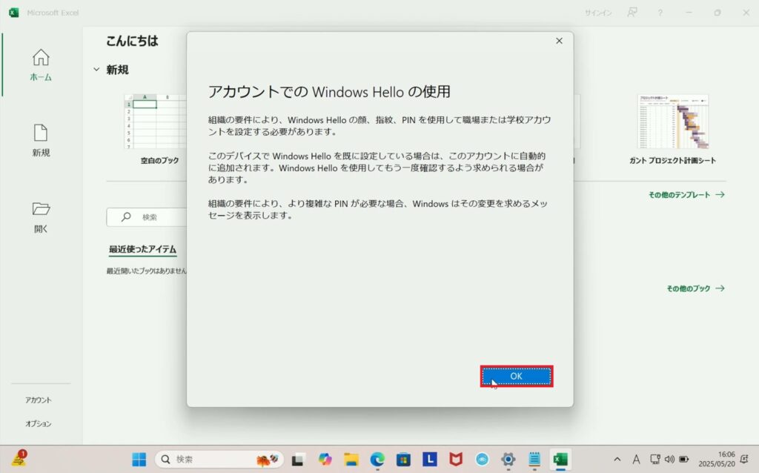Open the battery tray icon

(x=684, y=460)
